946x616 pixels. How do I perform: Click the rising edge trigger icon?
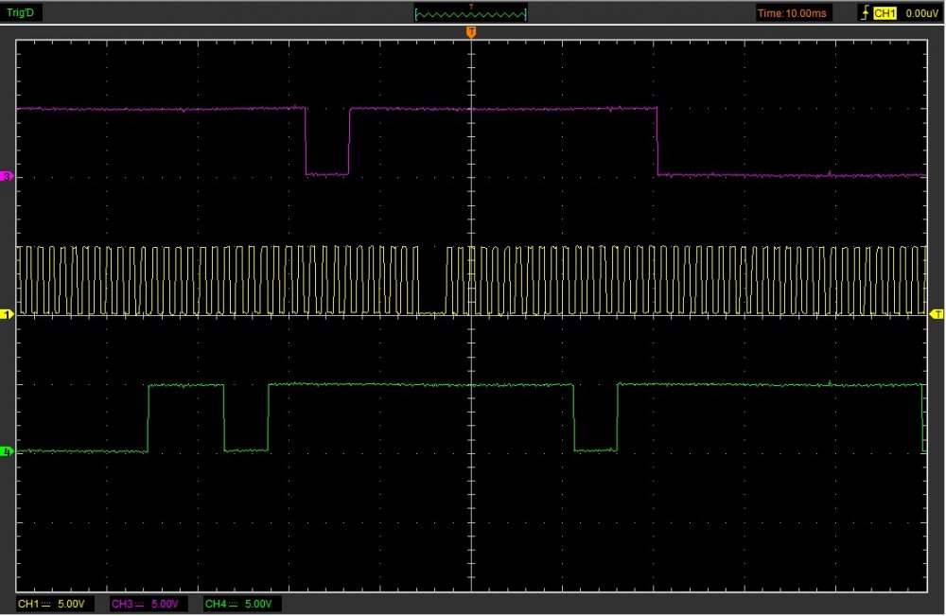click(863, 13)
